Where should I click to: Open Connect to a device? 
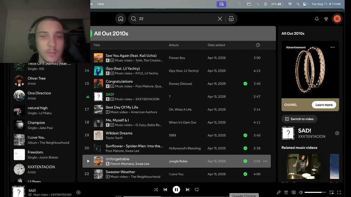(x=293, y=192)
